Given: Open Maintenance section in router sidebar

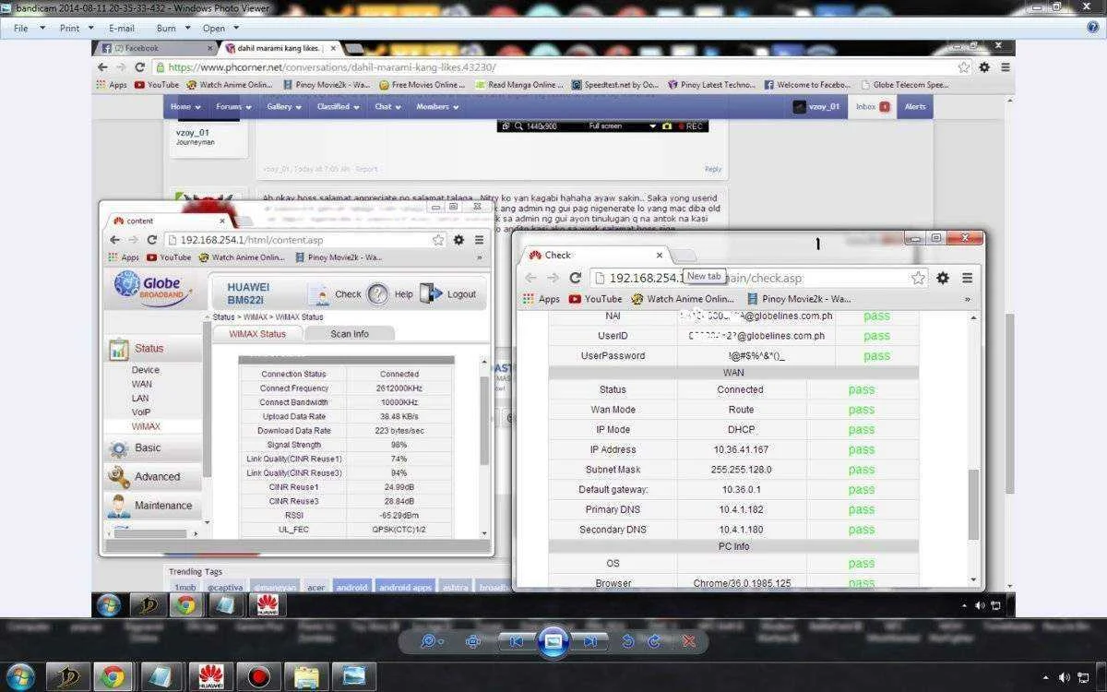Looking at the screenshot, I should (x=152, y=506).
